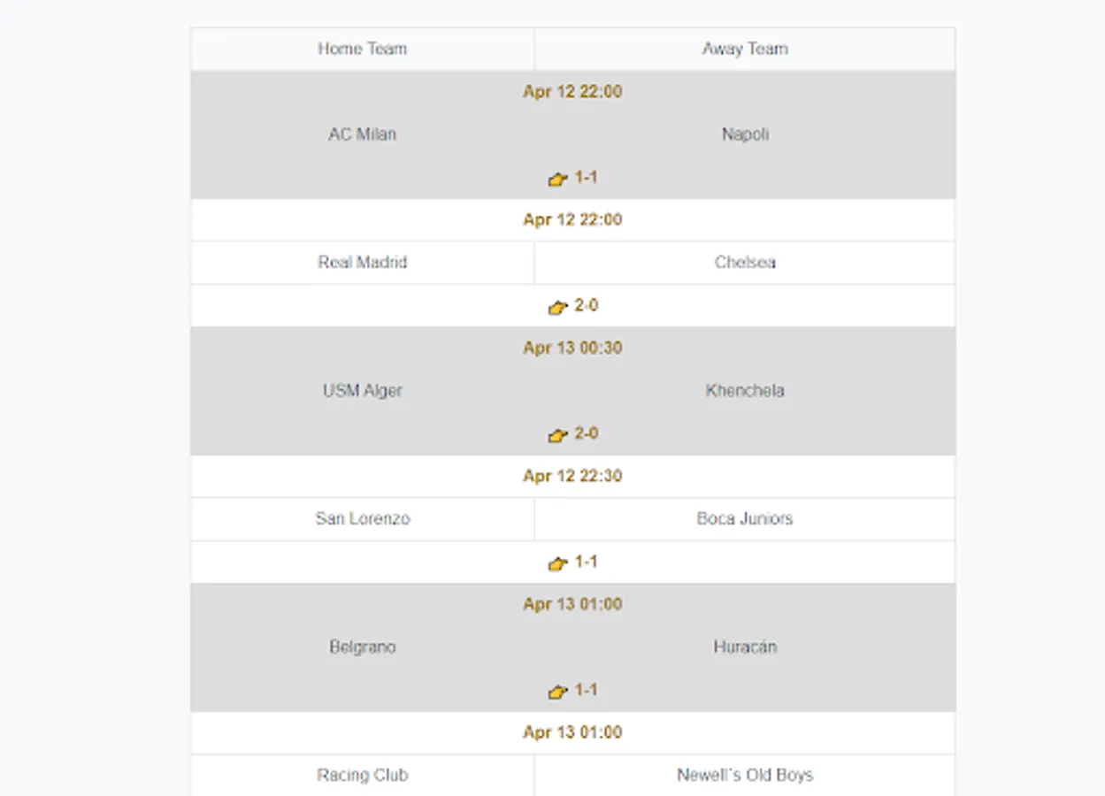The height and width of the screenshot is (796, 1105).
Task: Select Khenchela away team
Action: 745,391
